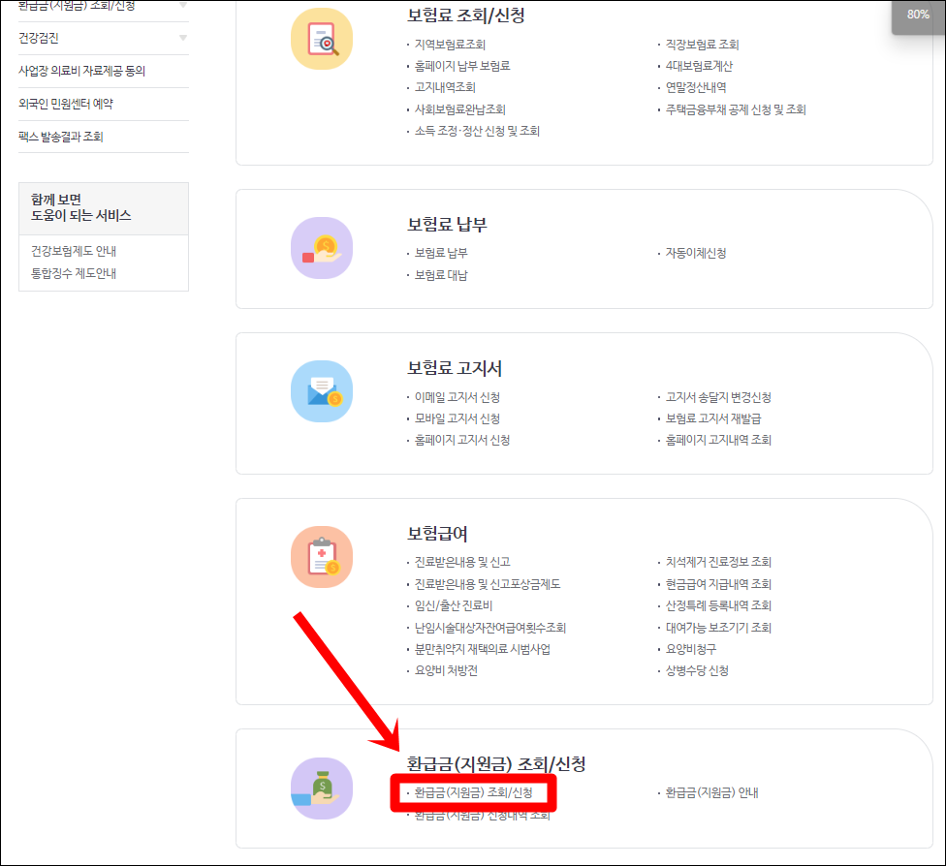Open 상병수당 신청 link
The width and height of the screenshot is (946, 866).
pyautogui.click(x=697, y=670)
